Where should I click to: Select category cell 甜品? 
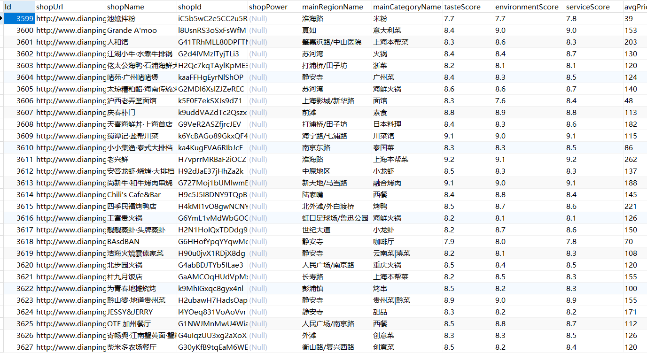tap(407, 312)
